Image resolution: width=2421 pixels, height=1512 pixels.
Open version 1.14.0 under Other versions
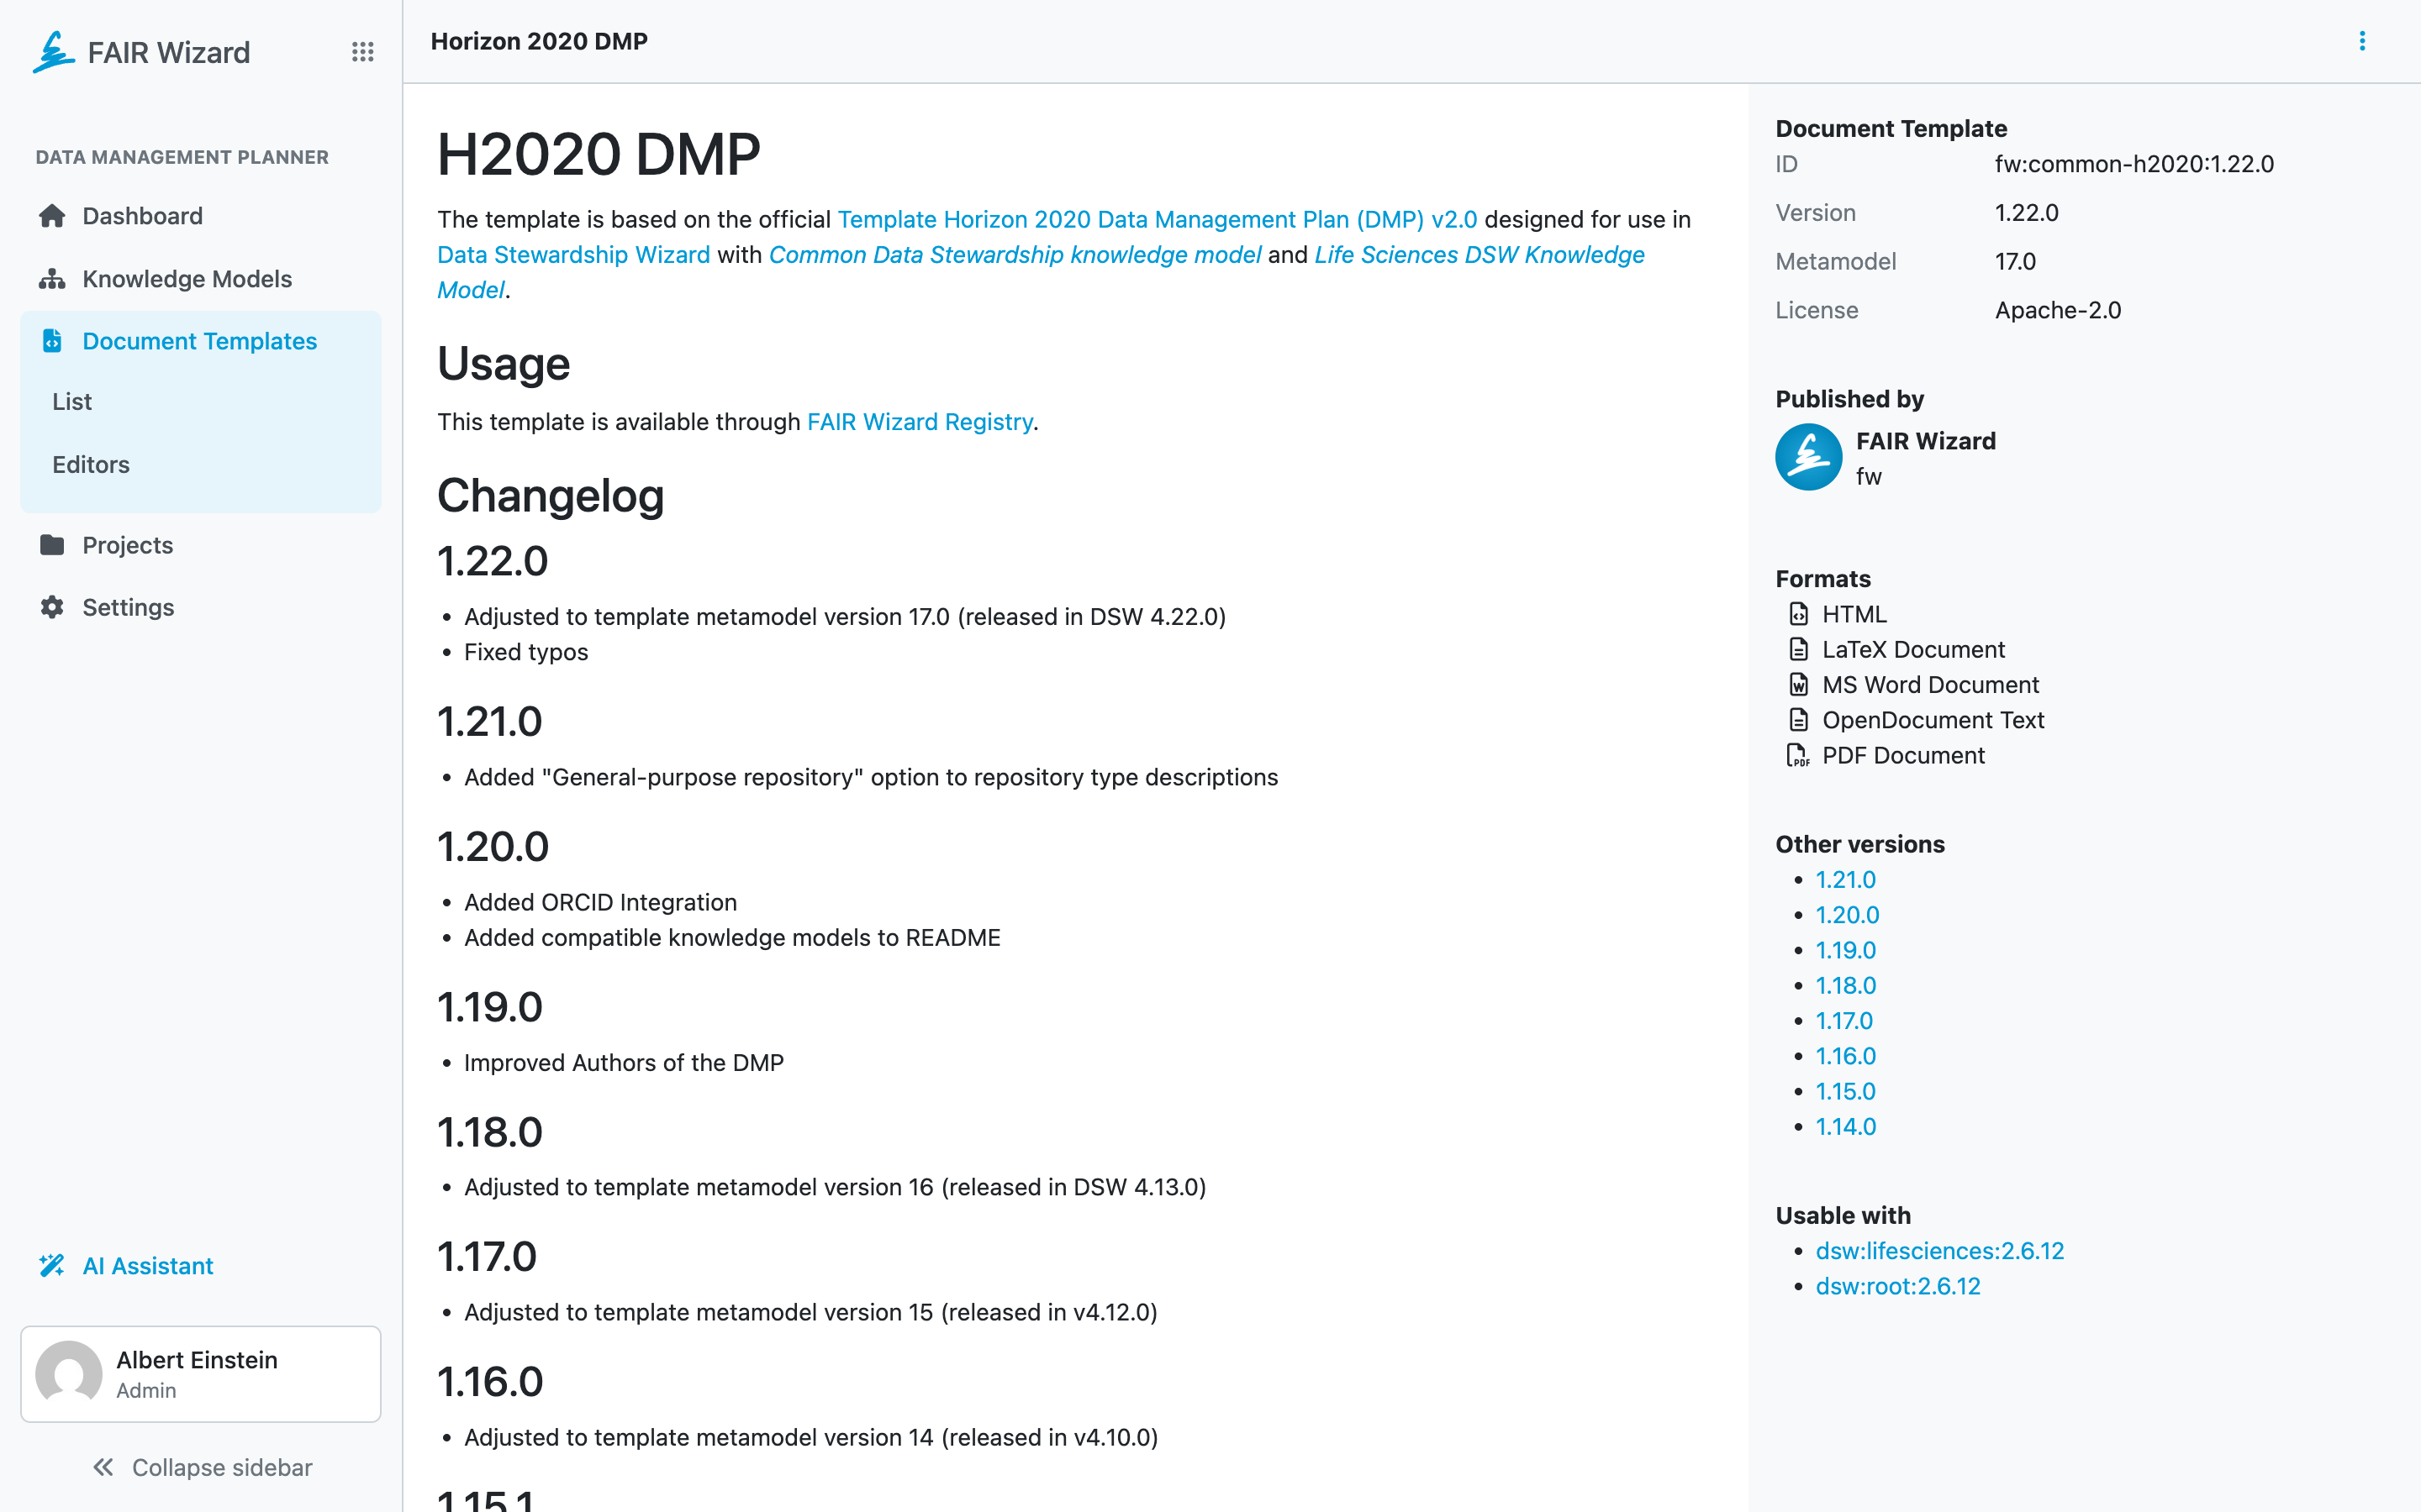1846,1126
